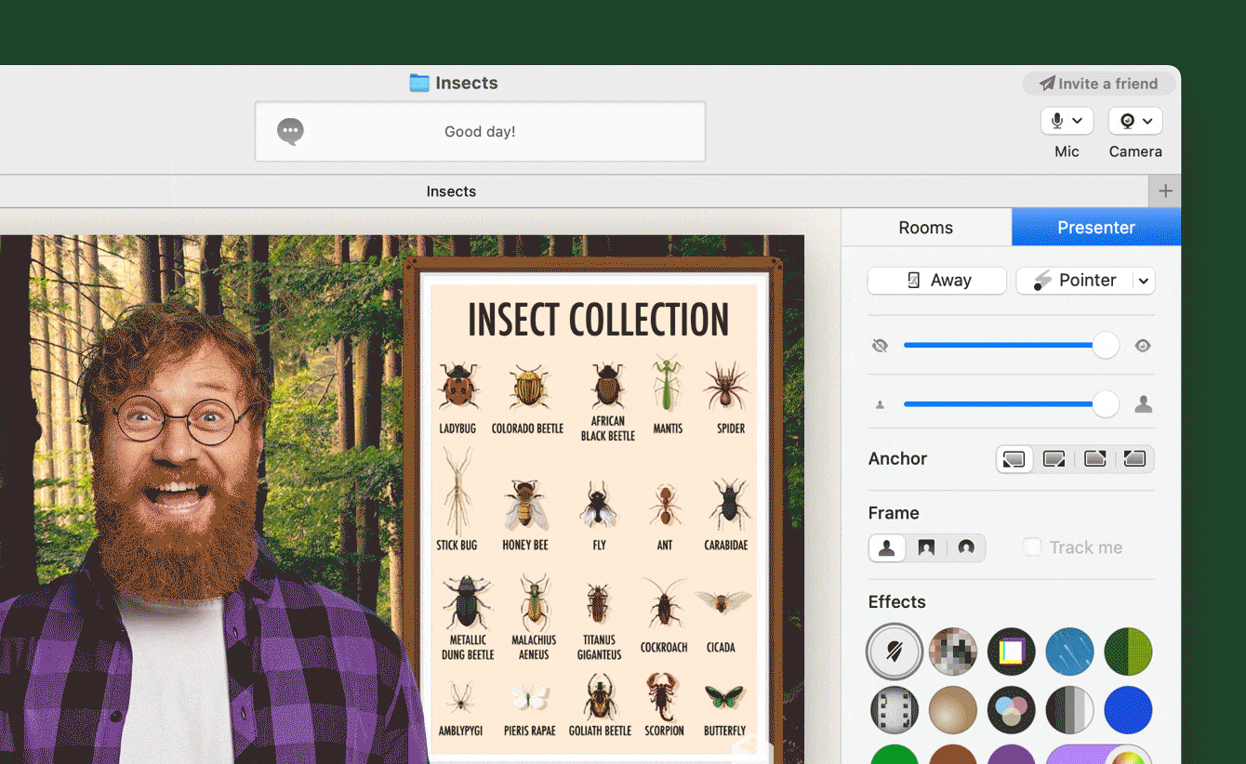Viewport: 1246px width, 764px height.
Task: Anchor presenter to top-left corner
Action: pyautogui.click(x=1134, y=459)
